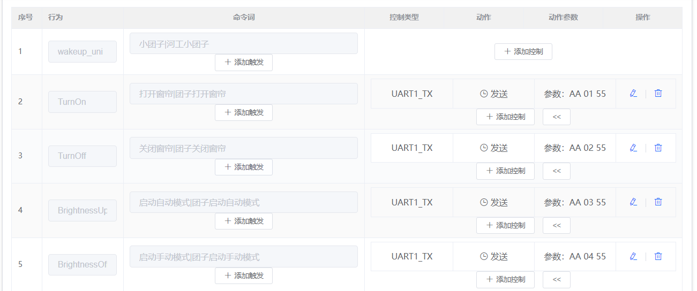Edit the AA 04 55 control entry

pyautogui.click(x=633, y=256)
